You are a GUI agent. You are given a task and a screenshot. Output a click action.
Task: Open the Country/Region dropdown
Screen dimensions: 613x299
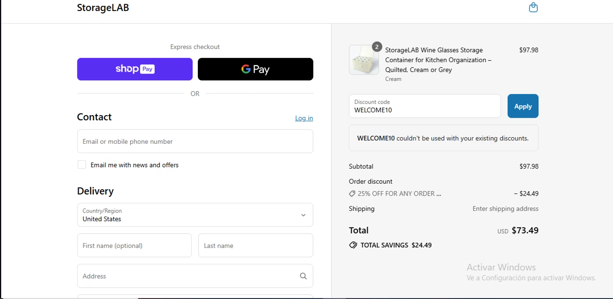click(x=195, y=215)
